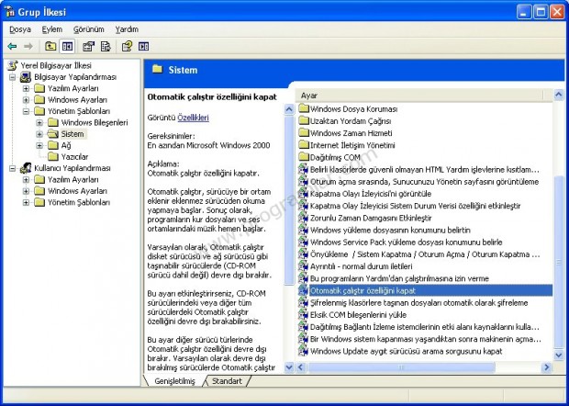Open the Dosya menu
569x406 pixels.
point(20,29)
